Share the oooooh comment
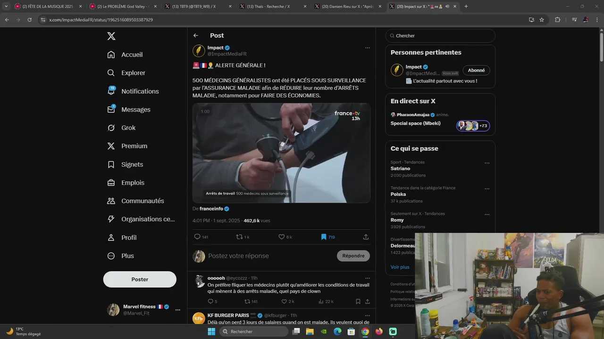Screen dimensions: 604x339 [367, 301]
